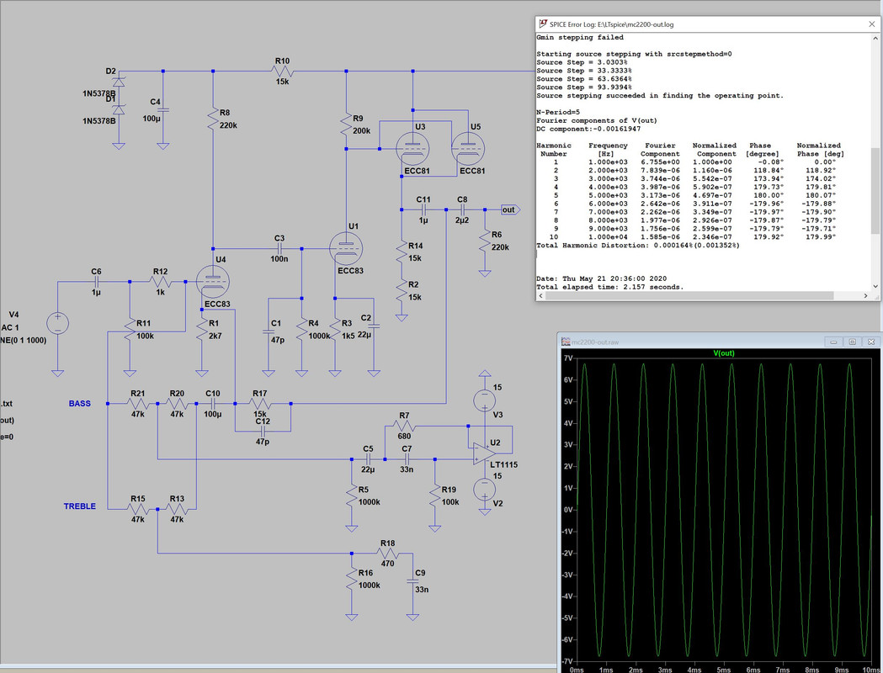Click the '2k7' value of resistor R1
Screen dimensions: 883x673
215,336
